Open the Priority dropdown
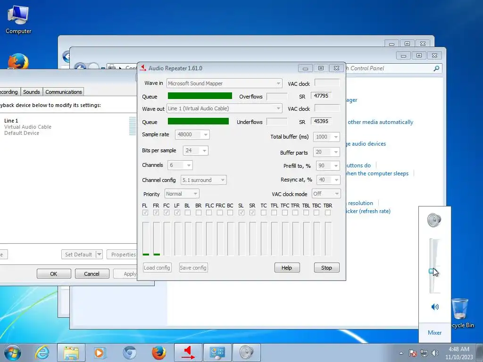483x362 pixels. (x=182, y=194)
